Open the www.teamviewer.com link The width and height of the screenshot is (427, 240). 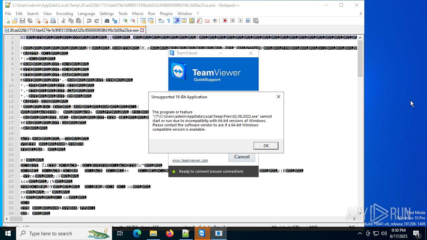pos(190,160)
